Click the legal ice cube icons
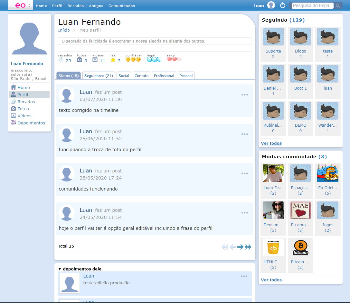 pyautogui.click(x=154, y=59)
